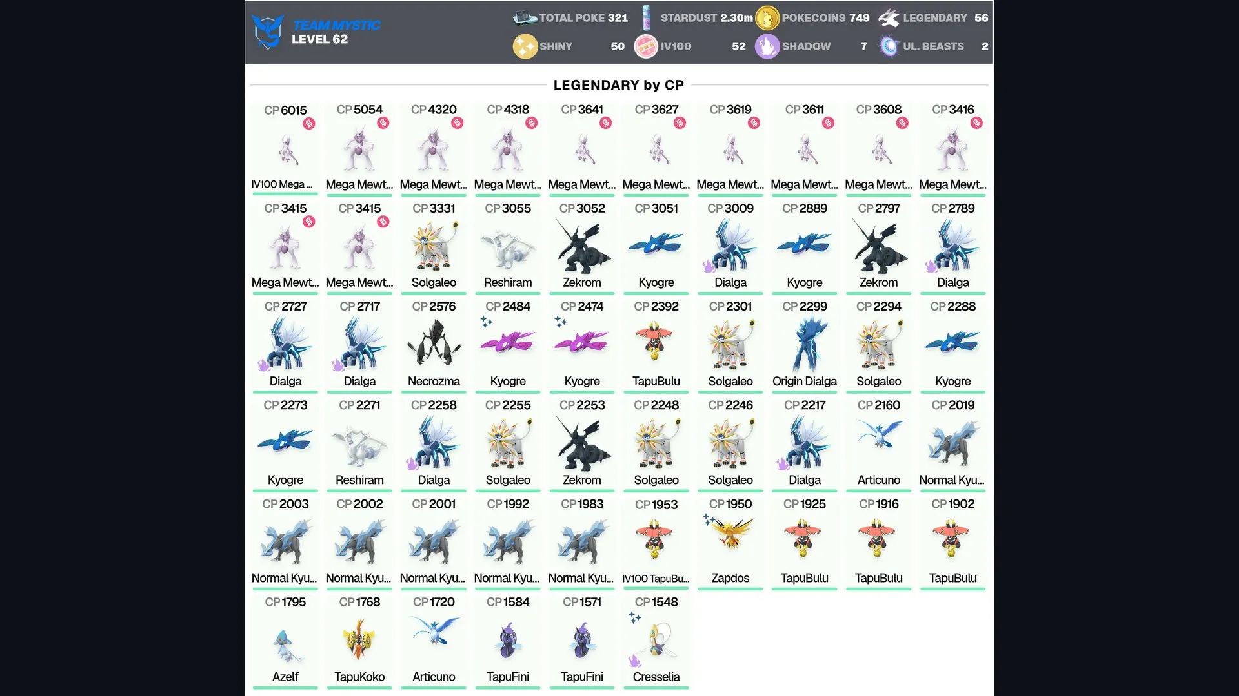Viewport: 1239px width, 696px height.
Task: Click the 'CP 1571' value
Action: (x=582, y=602)
